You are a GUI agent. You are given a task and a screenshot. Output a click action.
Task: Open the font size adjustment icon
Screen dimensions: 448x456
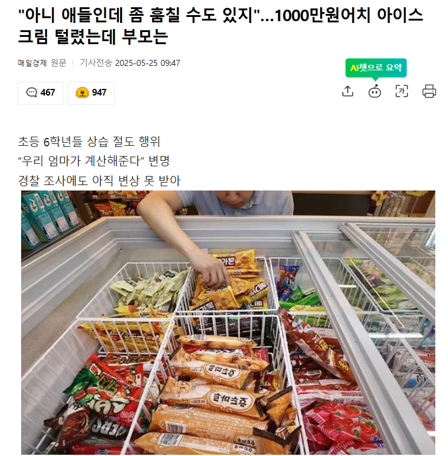402,91
